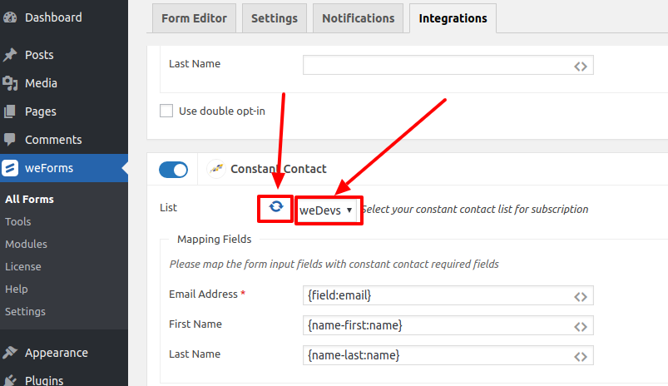Open merge tags for {name-last:name} field
The width and height of the screenshot is (668, 386).
pyautogui.click(x=581, y=357)
